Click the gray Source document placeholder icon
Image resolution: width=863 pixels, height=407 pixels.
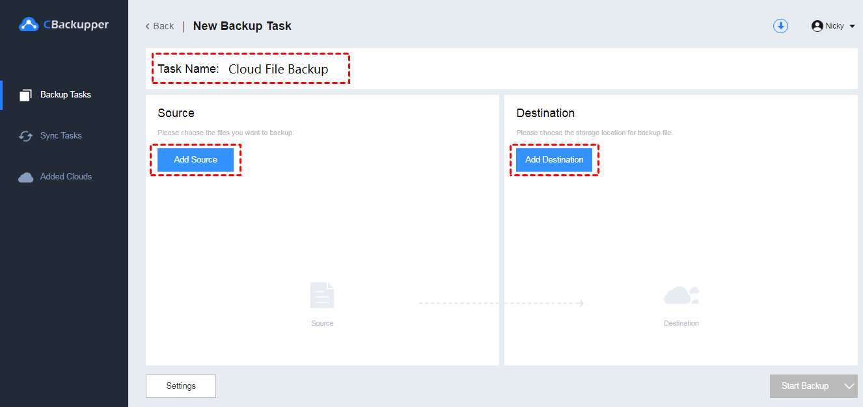(322, 295)
